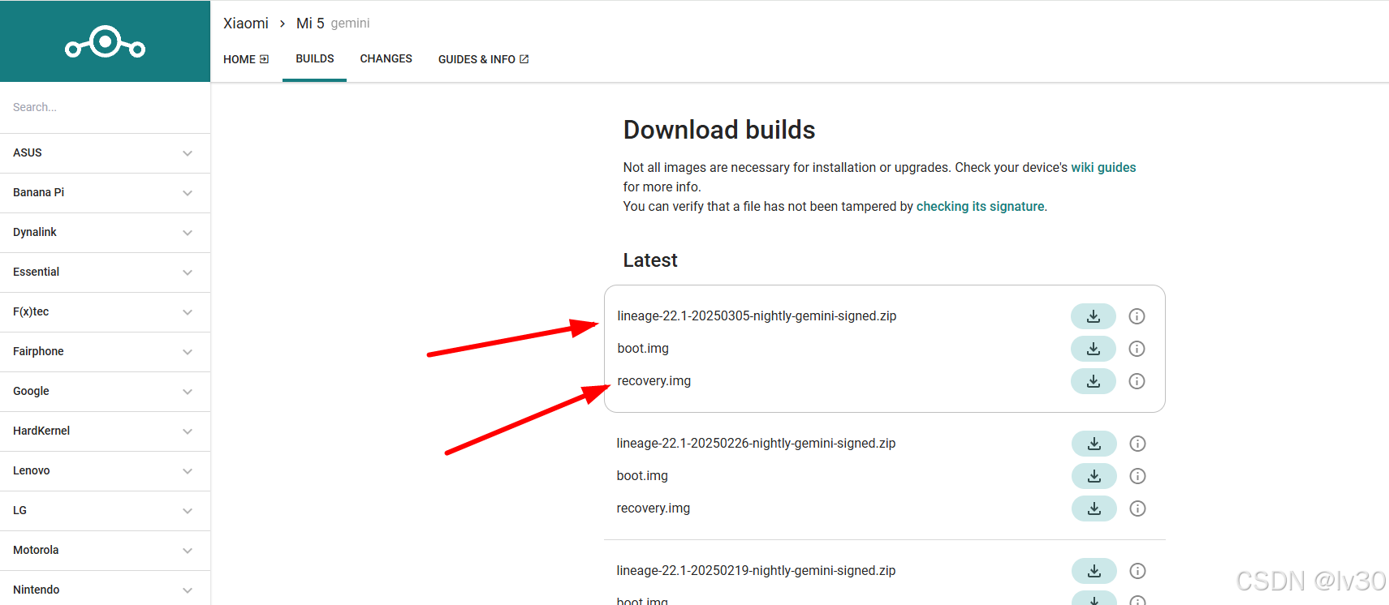The height and width of the screenshot is (605, 1389).
Task: Show info for recovery.img of 20250305 build
Action: [x=1137, y=381]
